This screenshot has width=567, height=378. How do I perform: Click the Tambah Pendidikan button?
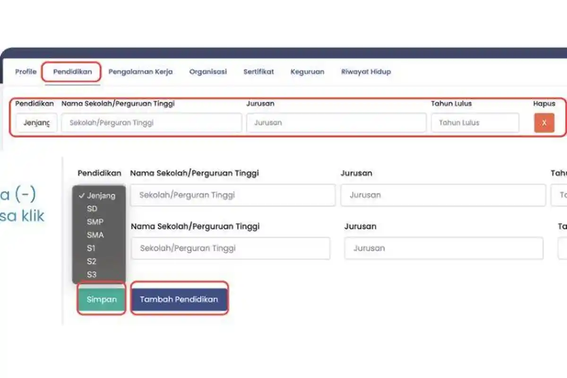tap(179, 299)
